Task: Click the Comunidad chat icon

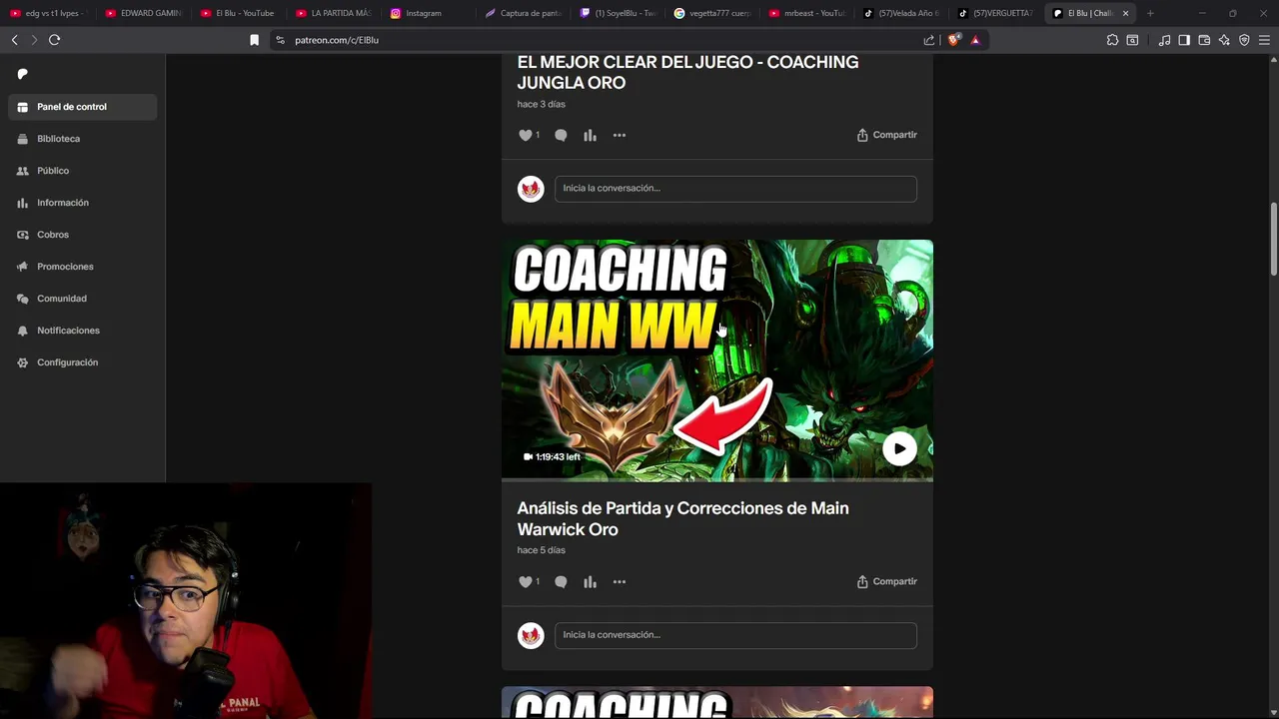Action: click(x=23, y=299)
